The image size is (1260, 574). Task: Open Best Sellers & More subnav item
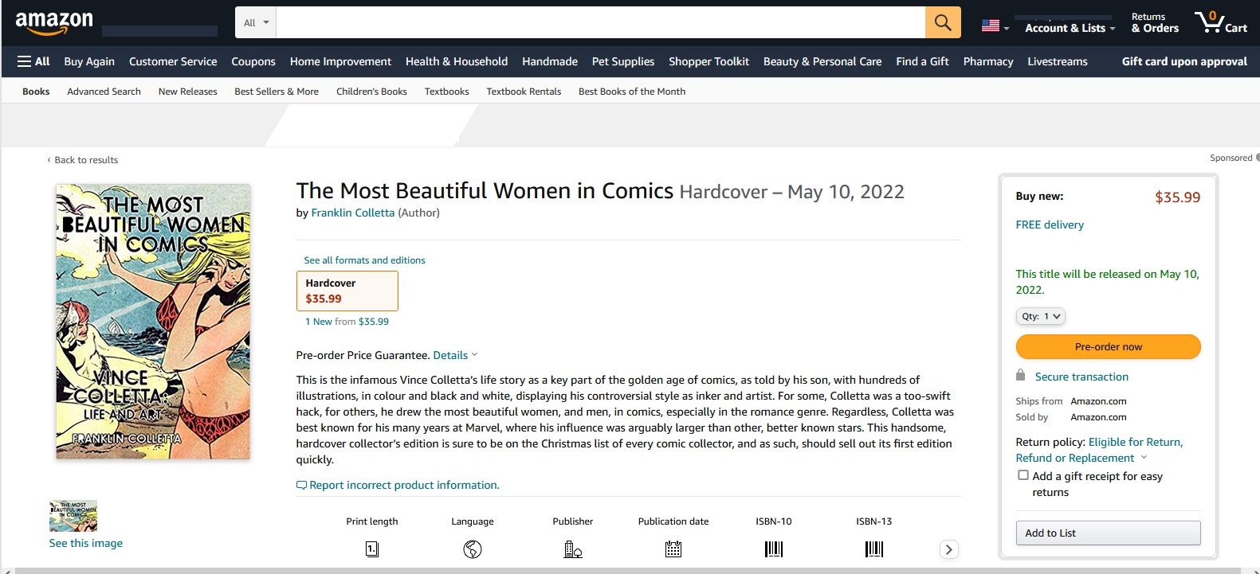pyautogui.click(x=277, y=92)
